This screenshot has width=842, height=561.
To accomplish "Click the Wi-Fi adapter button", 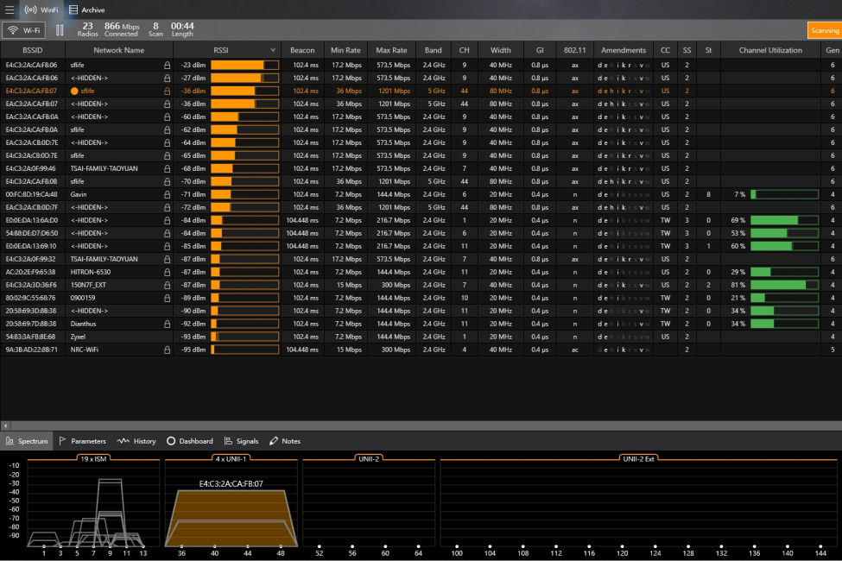I will (24, 30).
